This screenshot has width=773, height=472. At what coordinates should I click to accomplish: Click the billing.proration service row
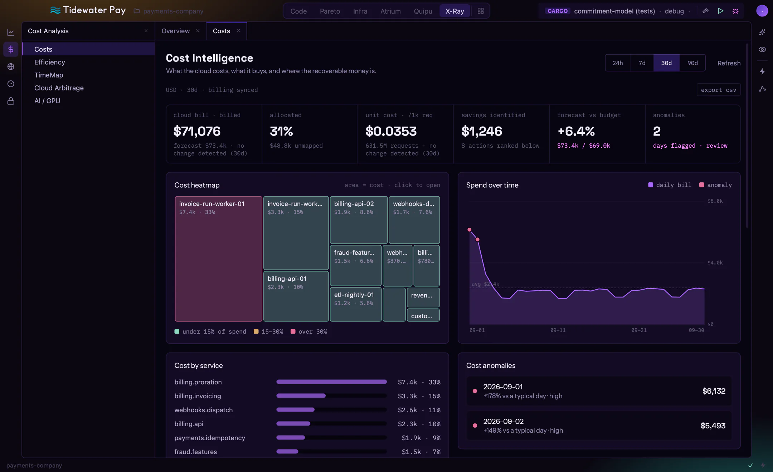tap(307, 382)
